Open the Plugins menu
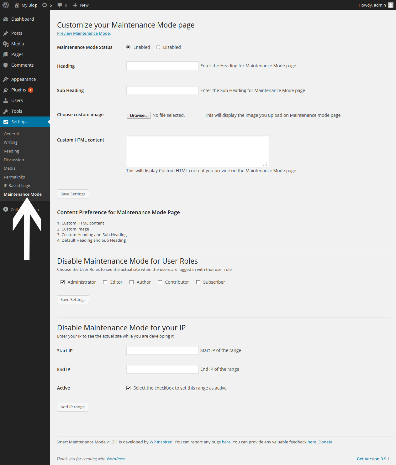Image resolution: width=396 pixels, height=465 pixels. click(25, 90)
